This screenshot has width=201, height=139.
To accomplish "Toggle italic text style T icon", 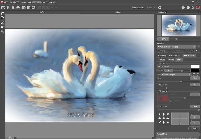I will click(198, 74).
